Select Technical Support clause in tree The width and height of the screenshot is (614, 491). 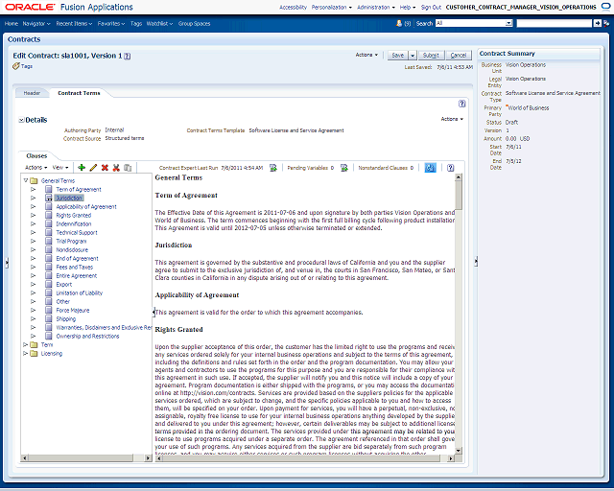[77, 232]
